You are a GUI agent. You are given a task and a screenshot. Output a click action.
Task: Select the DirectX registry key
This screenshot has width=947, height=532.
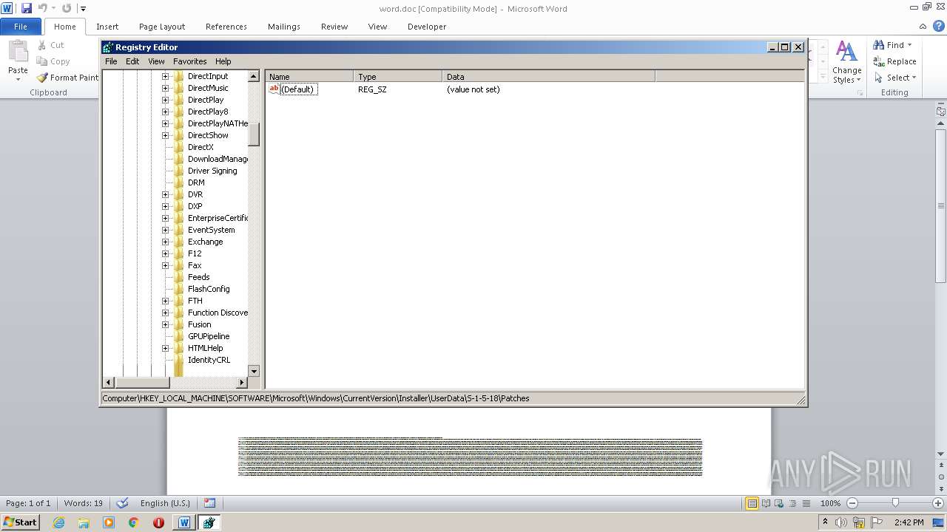[200, 147]
